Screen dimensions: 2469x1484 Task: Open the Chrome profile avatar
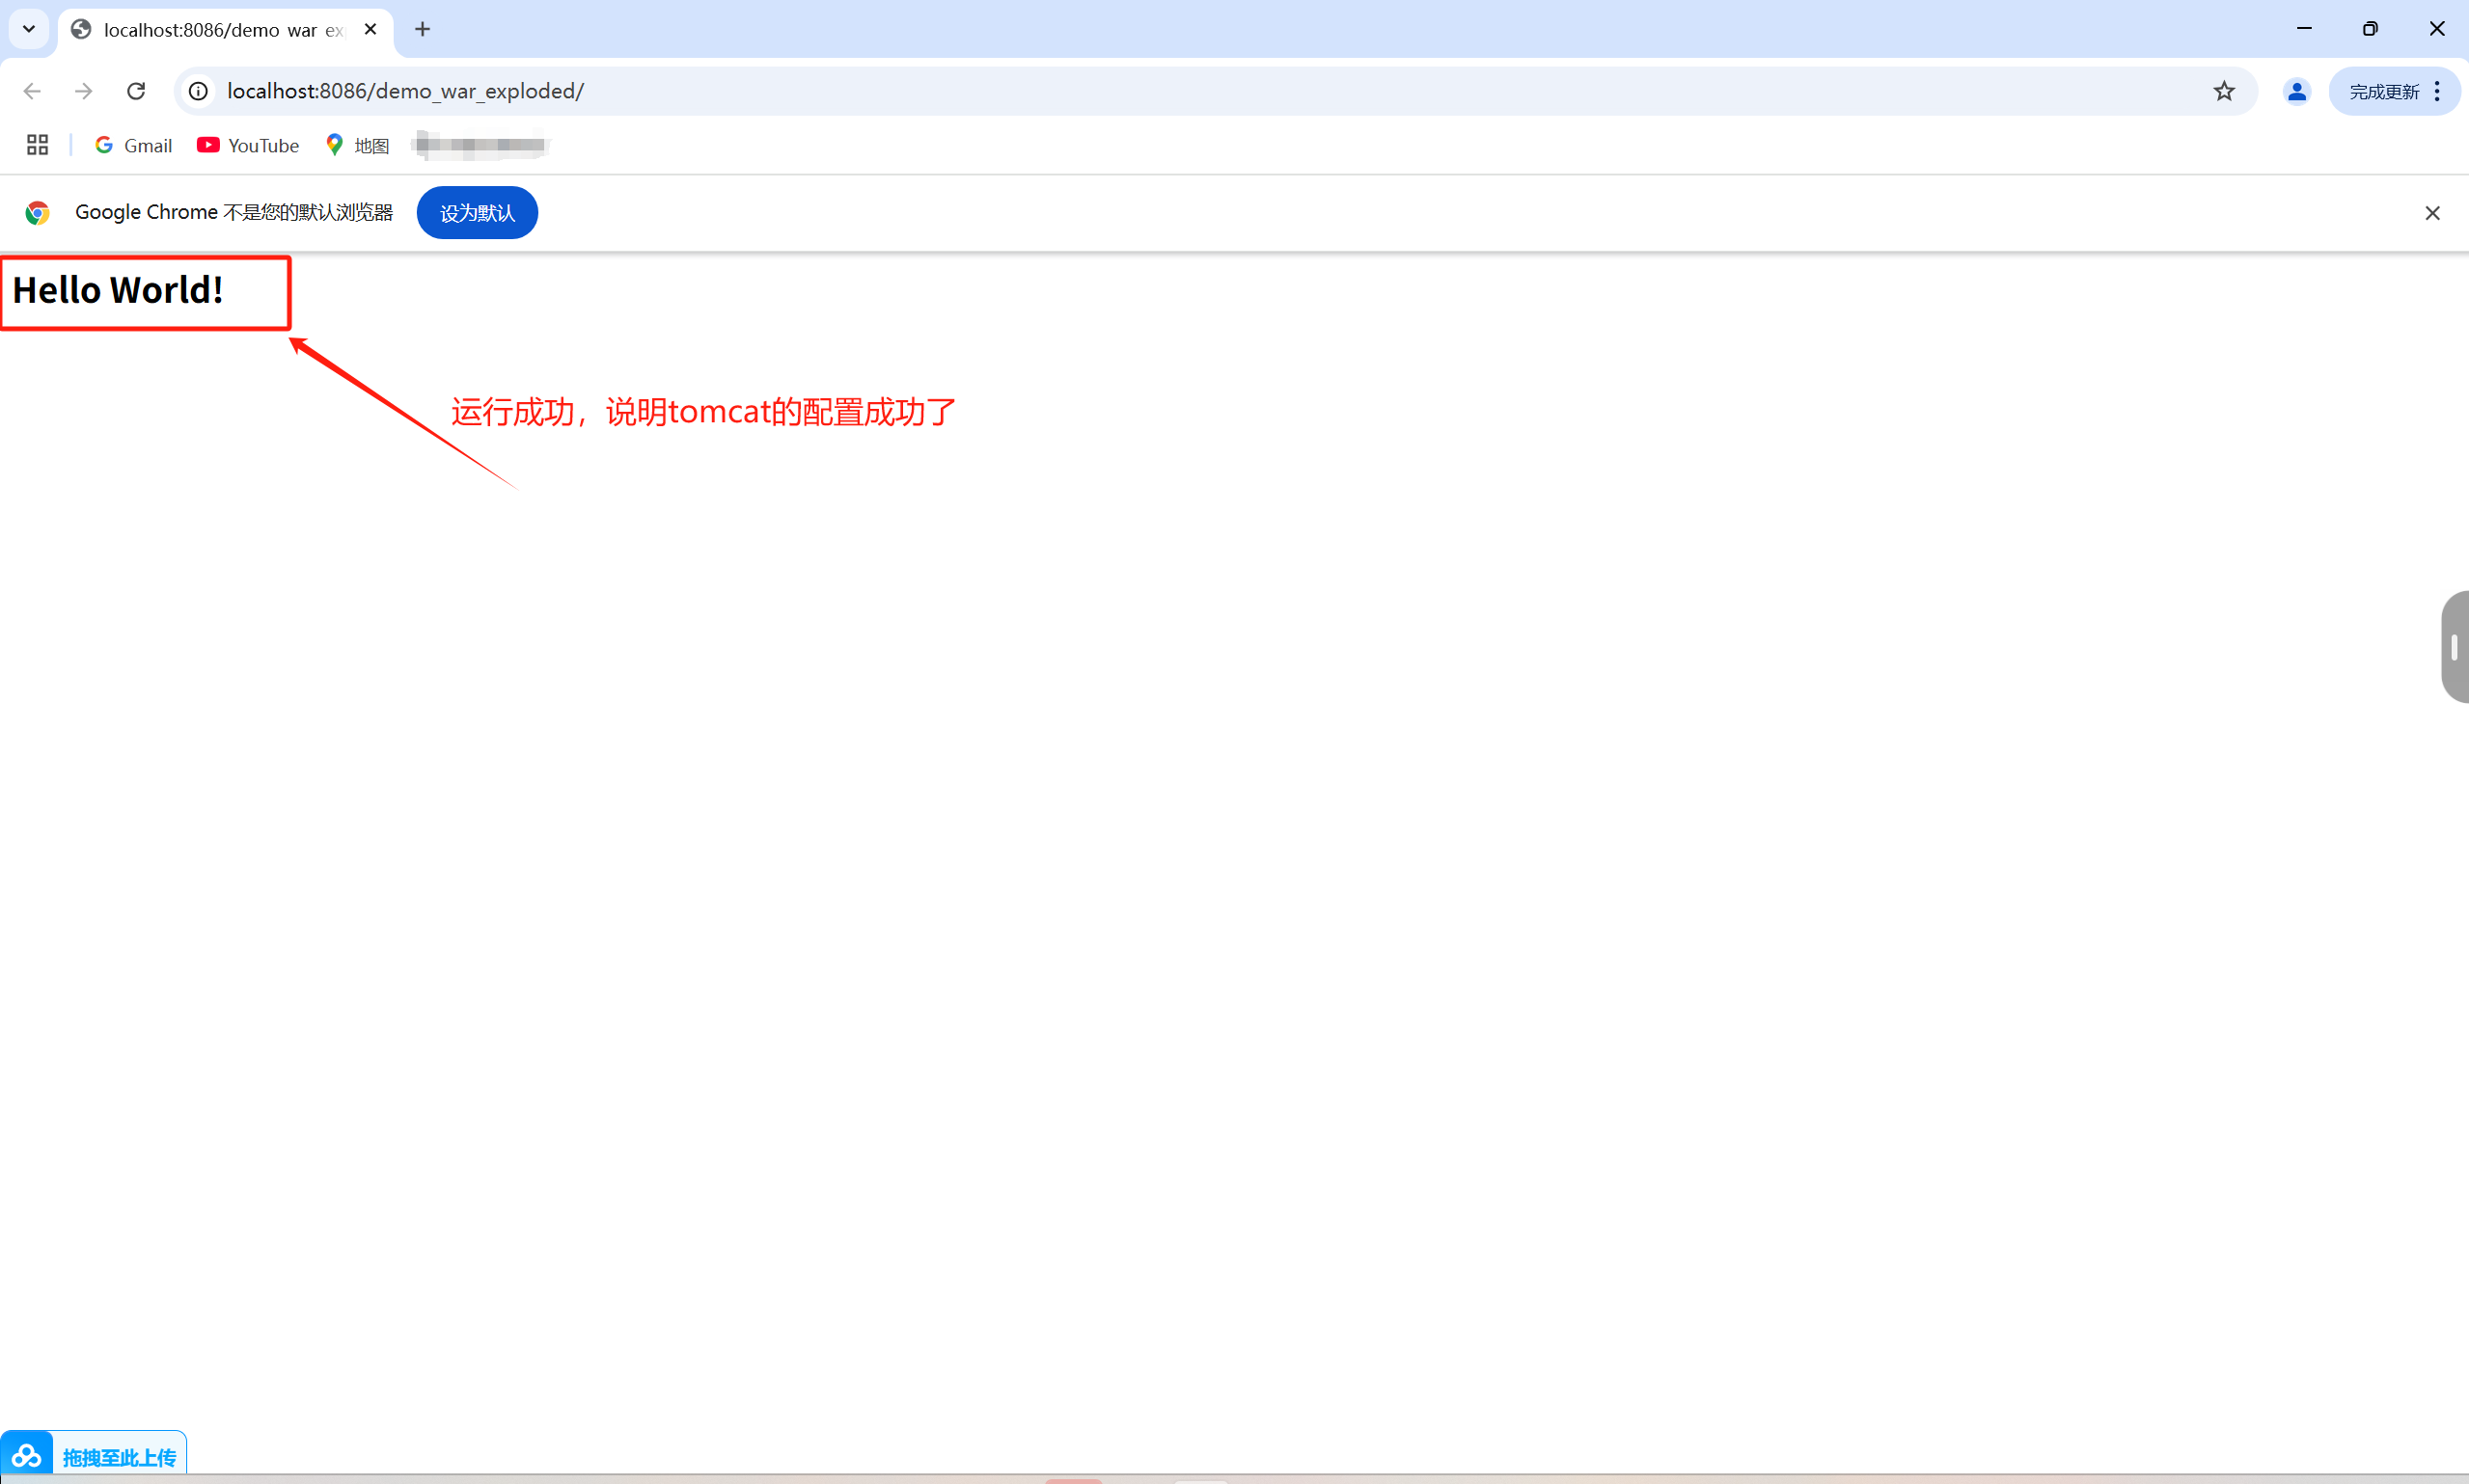pyautogui.click(x=2296, y=92)
